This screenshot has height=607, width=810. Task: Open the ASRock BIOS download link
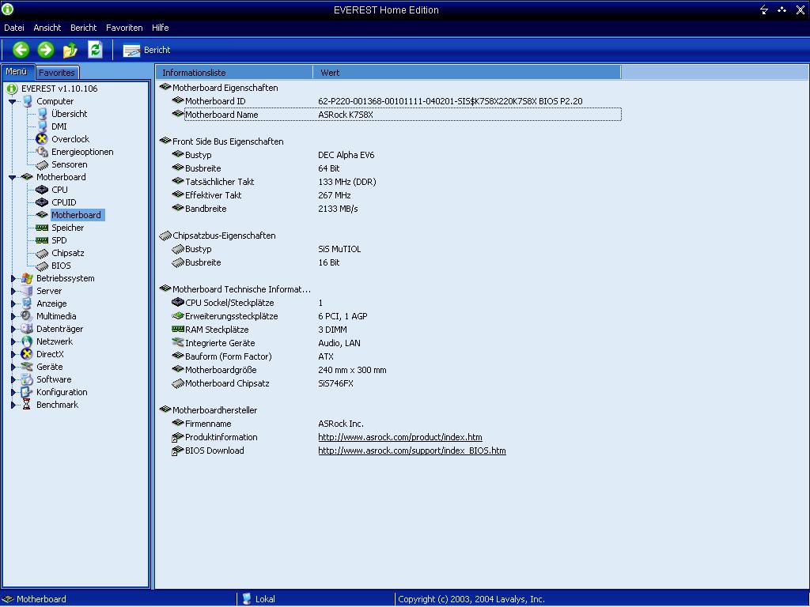[411, 451]
